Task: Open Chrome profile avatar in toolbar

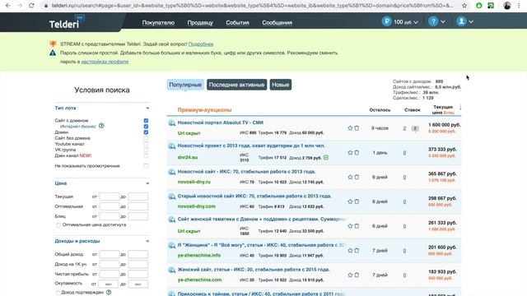Action: pos(507,6)
